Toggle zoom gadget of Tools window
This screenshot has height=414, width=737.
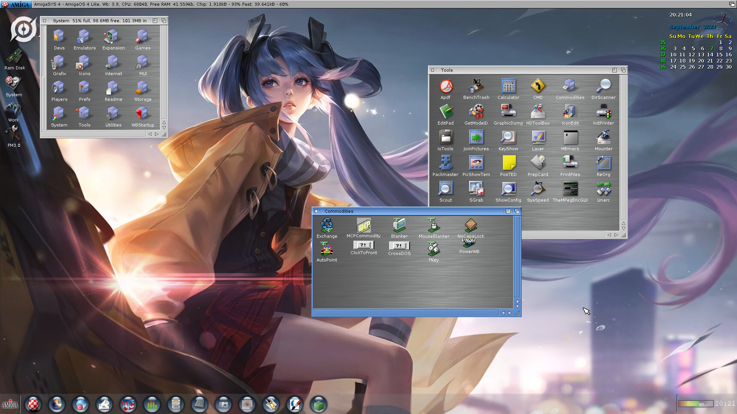click(x=614, y=70)
